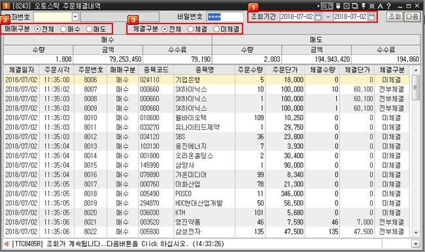Select the 매수 radio button
Screen dimensions: 425x252
click(x=63, y=29)
